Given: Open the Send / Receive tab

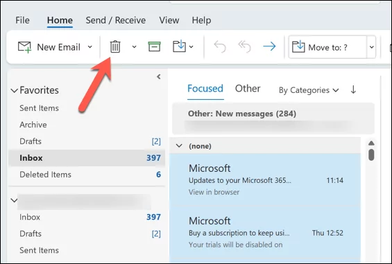Looking at the screenshot, I should (x=116, y=20).
